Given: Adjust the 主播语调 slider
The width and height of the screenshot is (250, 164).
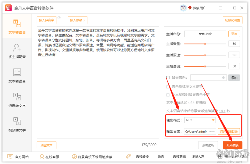Looking at the screenshot, I should pos(205,66).
